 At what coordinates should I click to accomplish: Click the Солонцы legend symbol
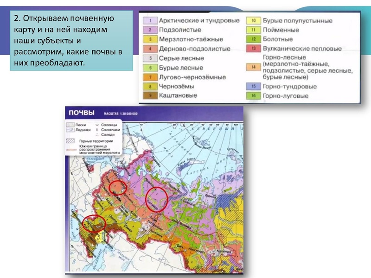[97, 125]
